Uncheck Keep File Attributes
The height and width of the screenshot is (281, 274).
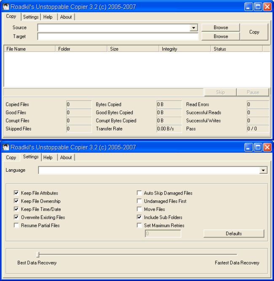[16, 193]
